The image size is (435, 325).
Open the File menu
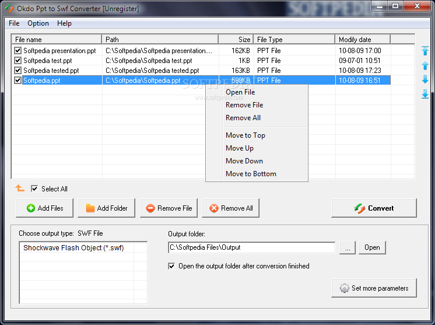pos(14,23)
